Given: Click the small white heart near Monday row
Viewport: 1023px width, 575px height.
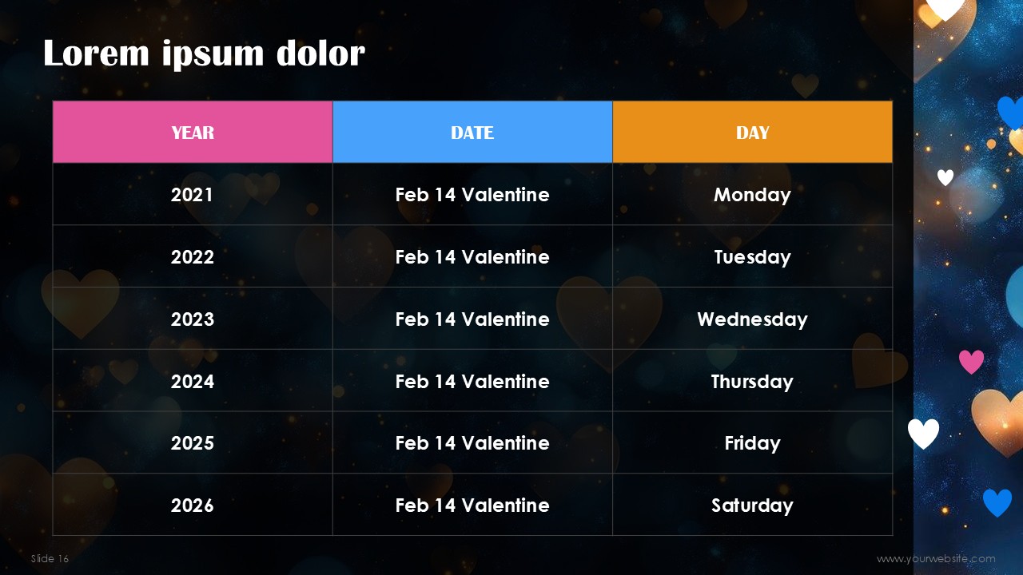Looking at the screenshot, I should coord(945,177).
